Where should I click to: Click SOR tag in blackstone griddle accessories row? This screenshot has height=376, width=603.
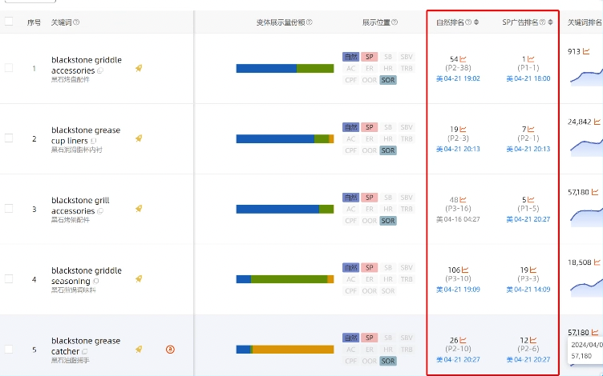point(388,80)
